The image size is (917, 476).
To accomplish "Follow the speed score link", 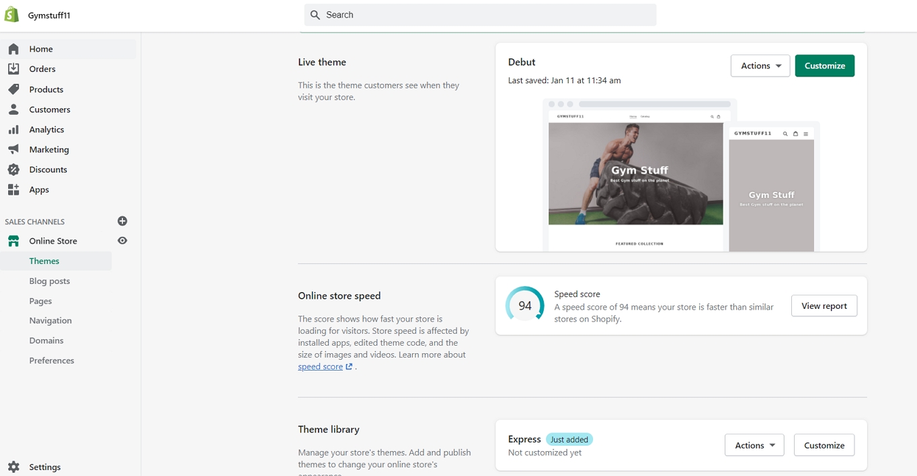I will point(321,367).
